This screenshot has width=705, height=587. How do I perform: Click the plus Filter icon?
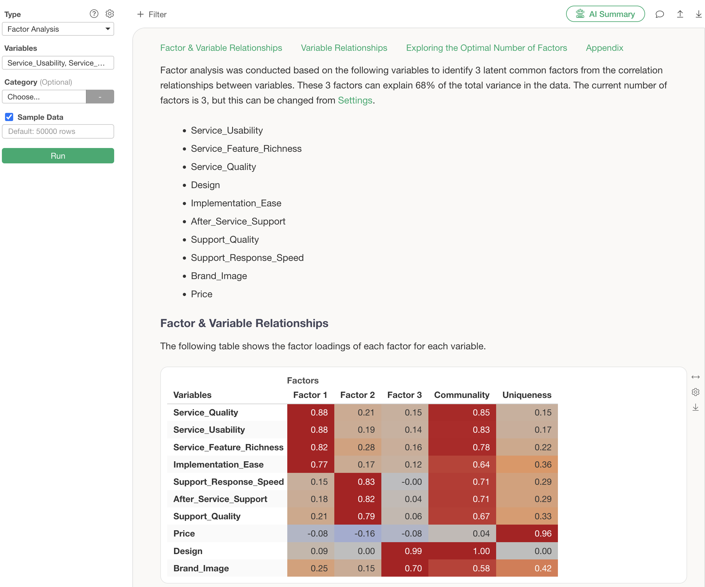tap(141, 14)
